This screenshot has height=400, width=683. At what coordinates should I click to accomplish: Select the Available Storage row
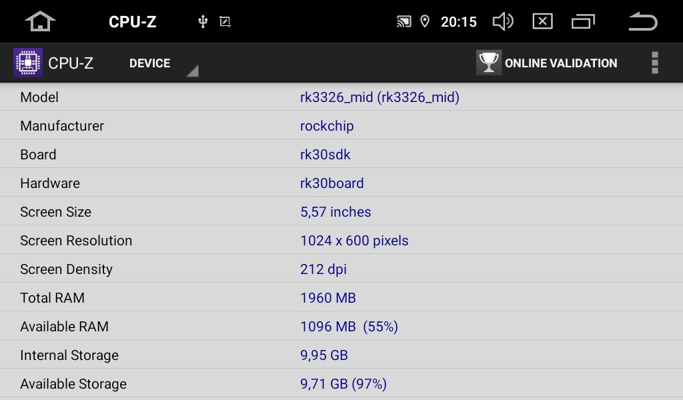[341, 384]
